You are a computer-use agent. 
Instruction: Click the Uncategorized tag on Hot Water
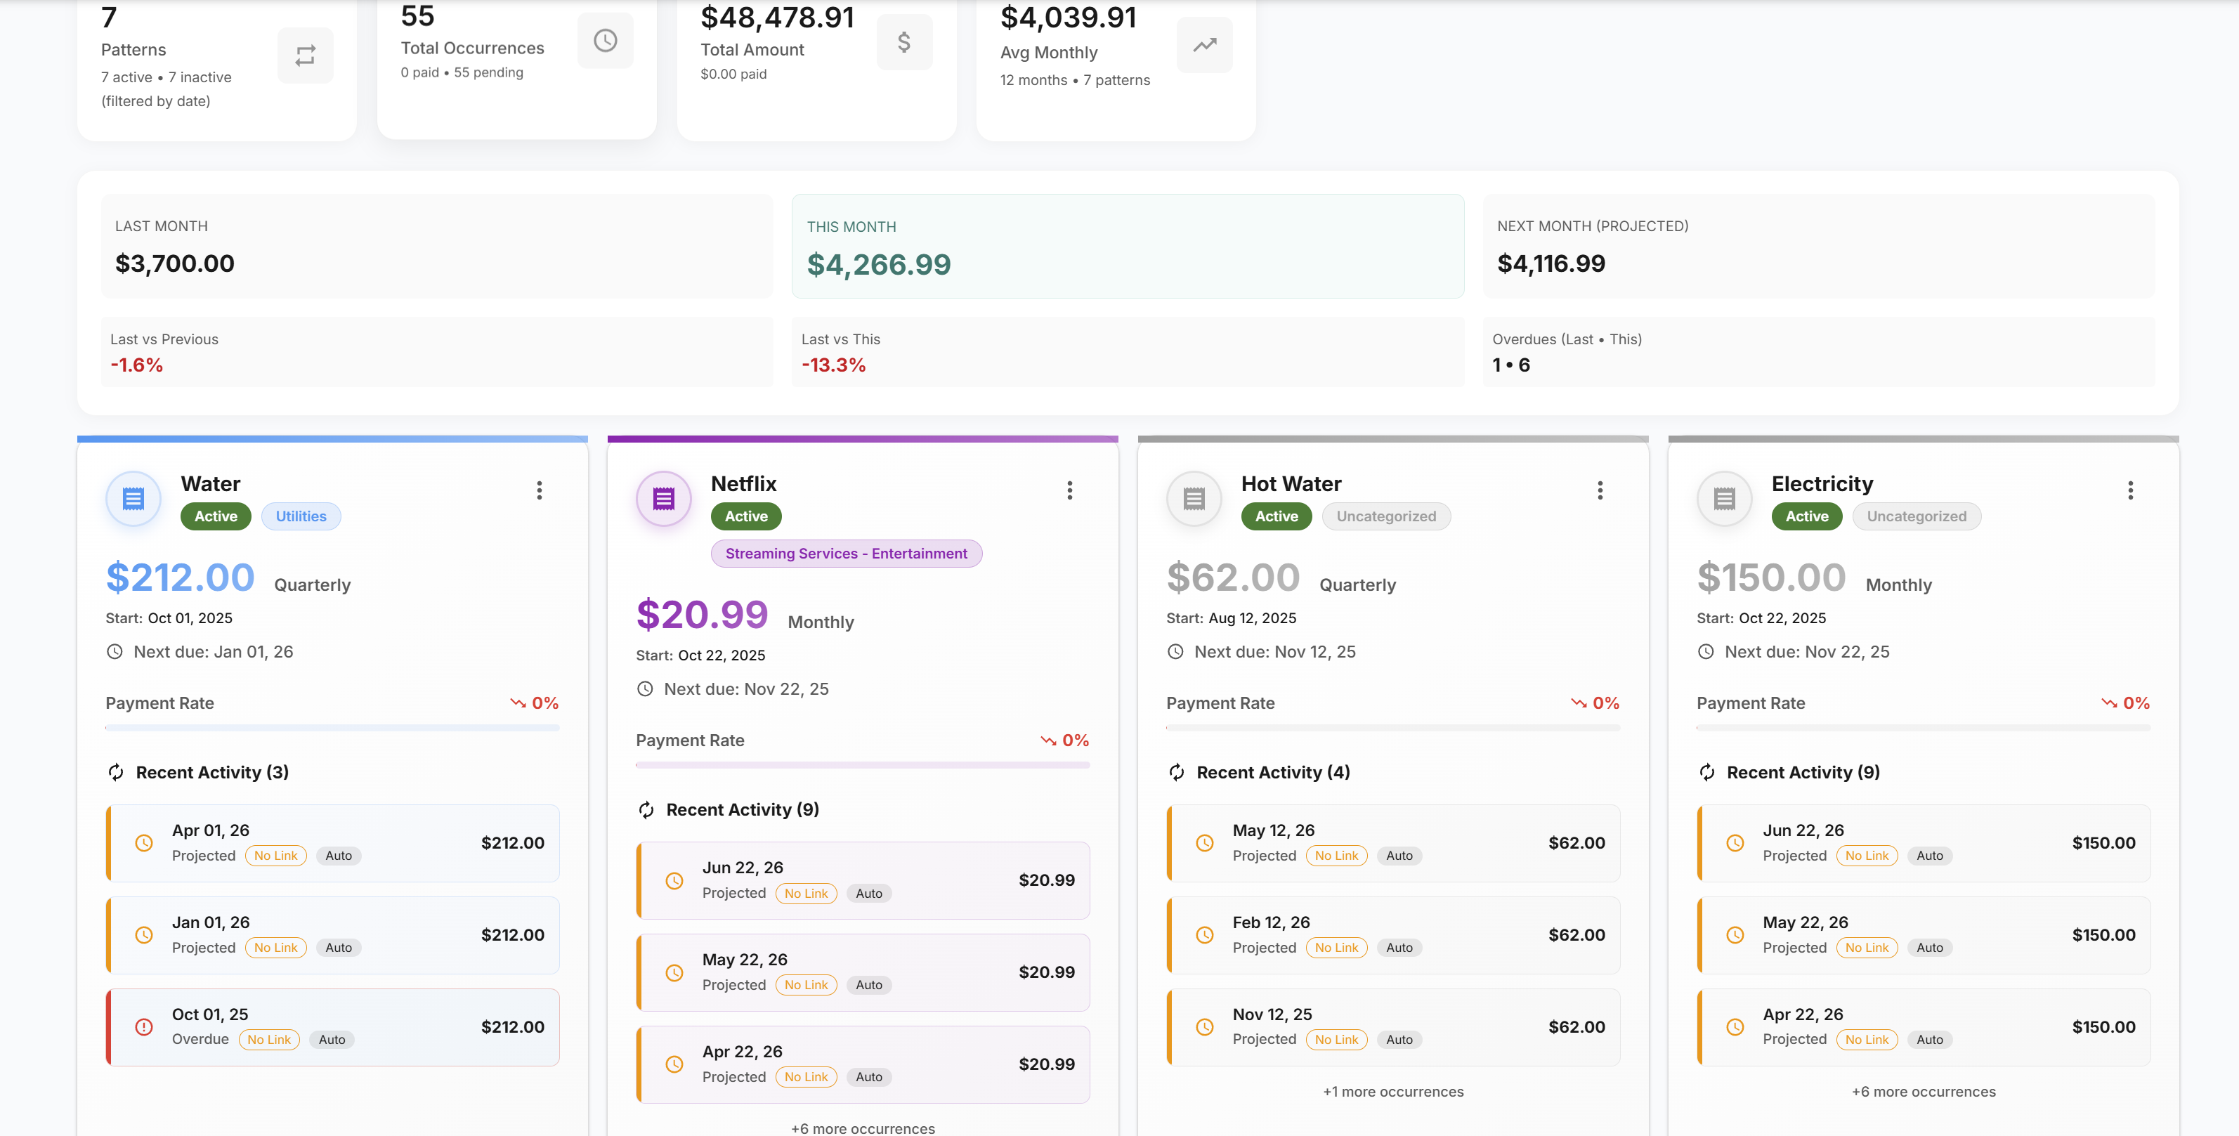click(1385, 516)
